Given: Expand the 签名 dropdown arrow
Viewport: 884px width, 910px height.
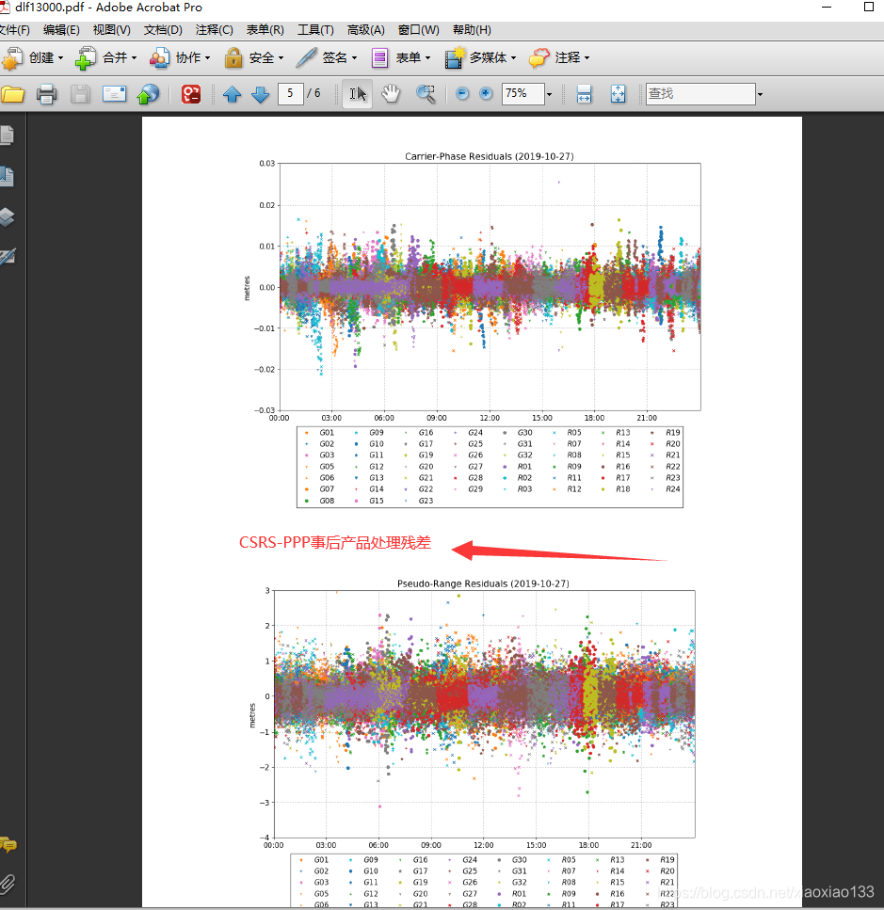Looking at the screenshot, I should pos(355,58).
